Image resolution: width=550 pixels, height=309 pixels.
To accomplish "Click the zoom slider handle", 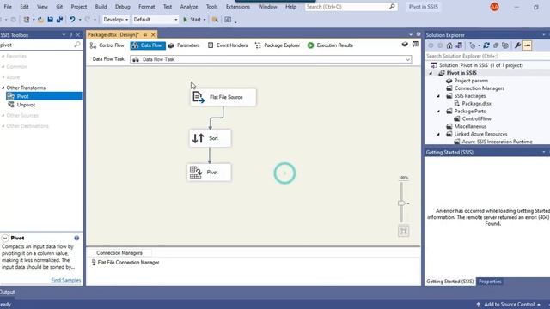I will (401, 203).
